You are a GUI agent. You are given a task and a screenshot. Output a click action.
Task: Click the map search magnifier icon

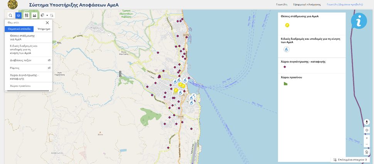[10, 15]
